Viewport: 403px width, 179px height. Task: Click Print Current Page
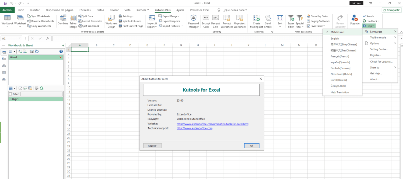131,26
